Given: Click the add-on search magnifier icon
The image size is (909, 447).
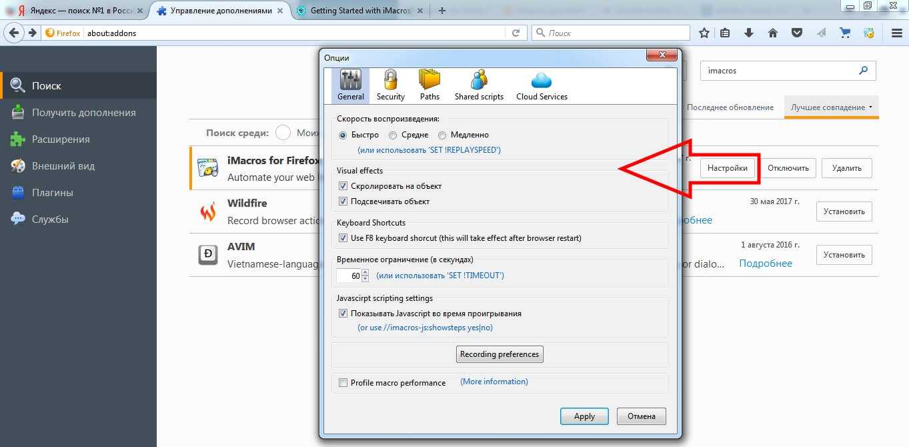Looking at the screenshot, I should tap(864, 69).
